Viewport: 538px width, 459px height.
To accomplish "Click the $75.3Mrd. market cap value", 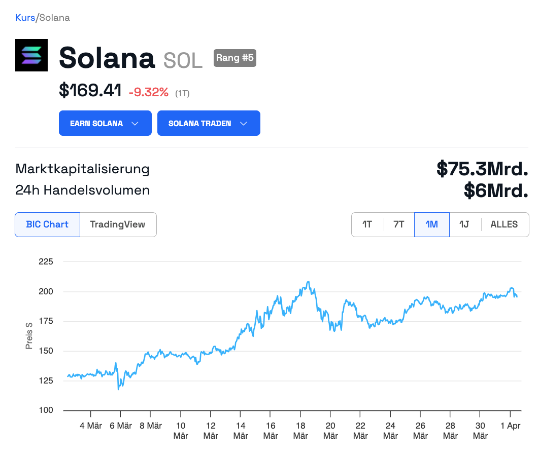I will tap(482, 169).
